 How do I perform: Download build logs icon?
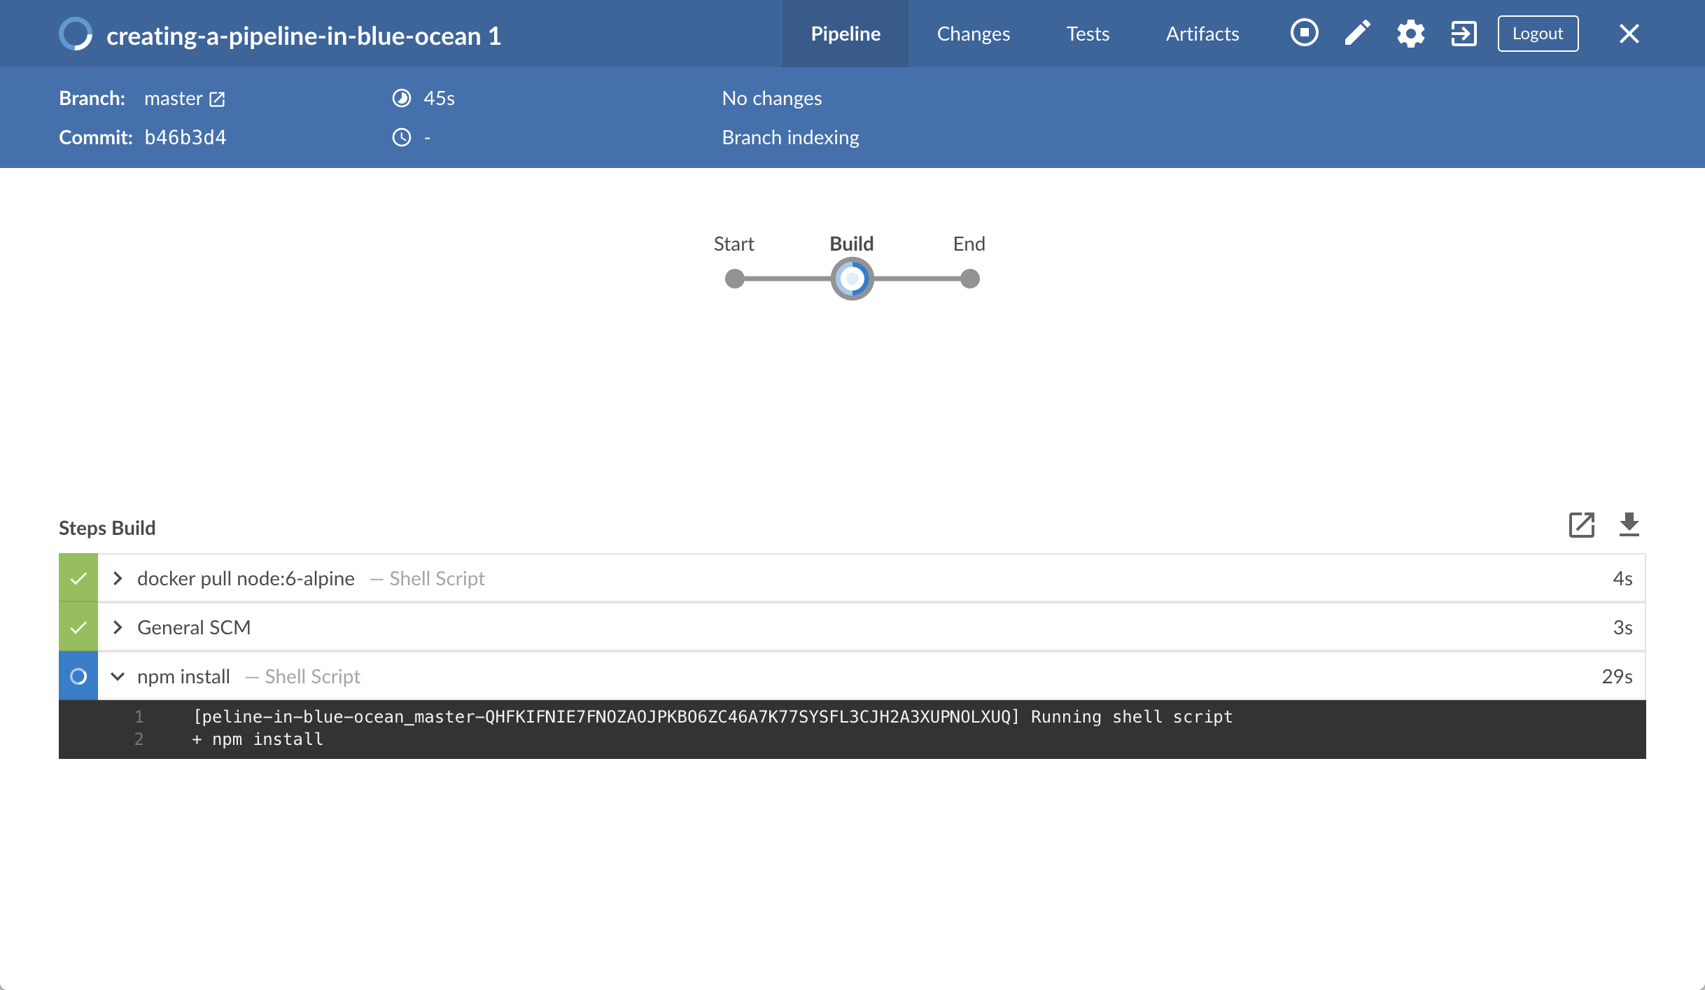point(1629,526)
